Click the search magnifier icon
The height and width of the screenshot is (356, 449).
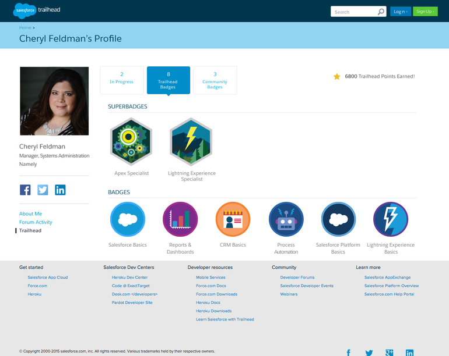click(381, 12)
